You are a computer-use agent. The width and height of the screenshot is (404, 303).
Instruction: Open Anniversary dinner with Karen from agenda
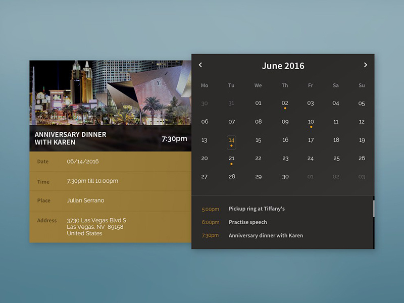click(265, 235)
